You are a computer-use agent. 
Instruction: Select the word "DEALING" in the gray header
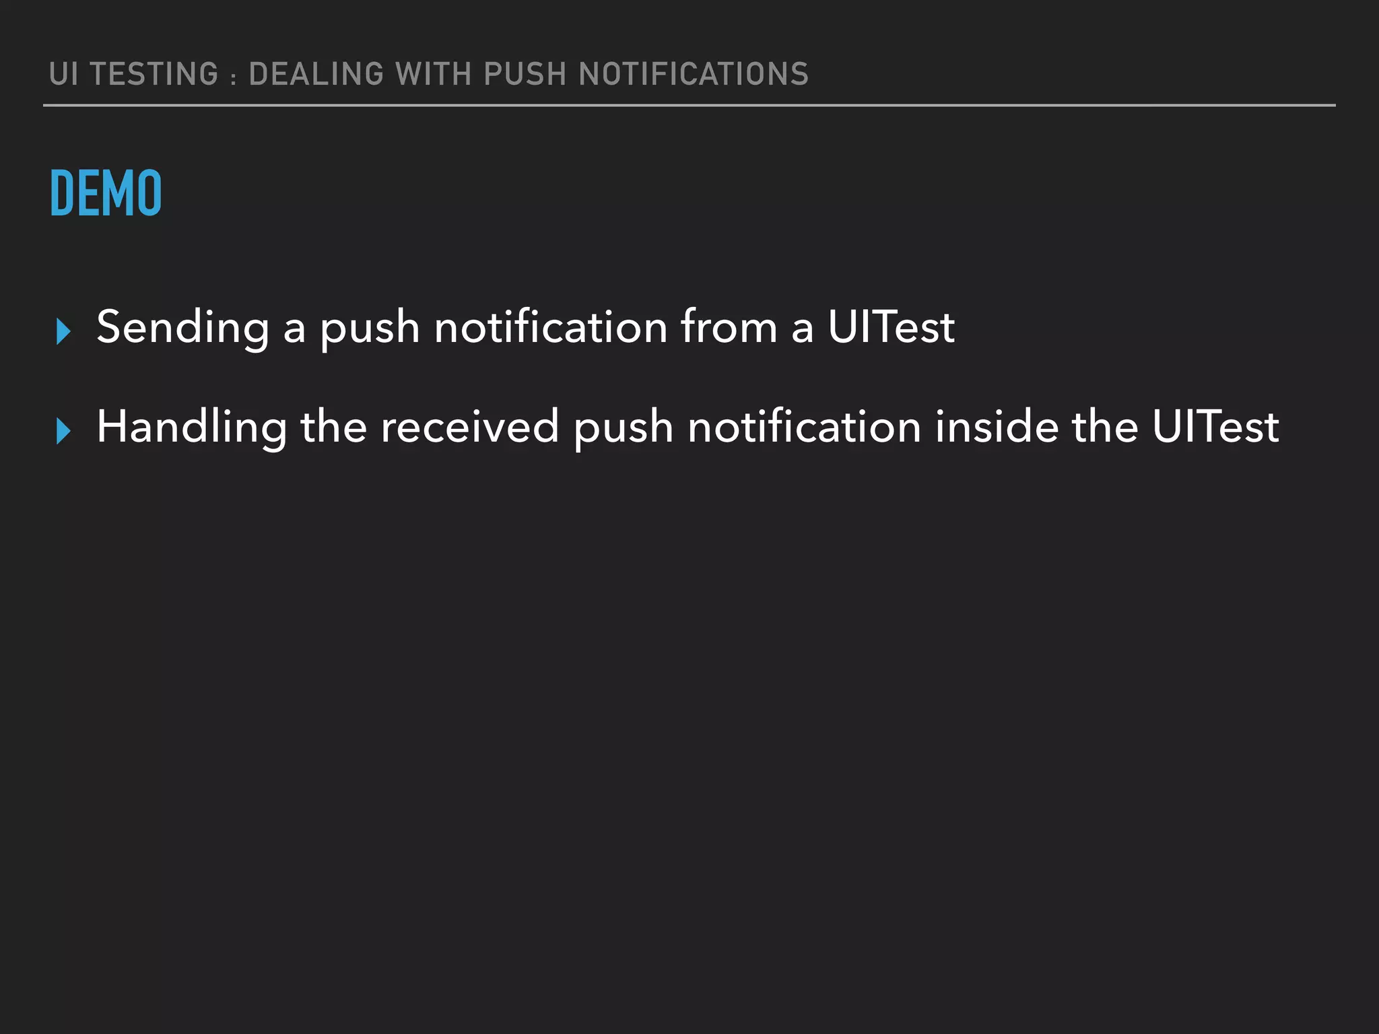pyautogui.click(x=316, y=74)
